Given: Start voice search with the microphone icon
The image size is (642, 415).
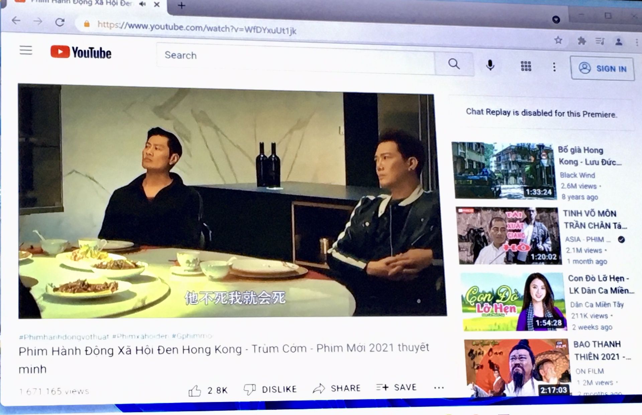Looking at the screenshot, I should coord(490,65).
